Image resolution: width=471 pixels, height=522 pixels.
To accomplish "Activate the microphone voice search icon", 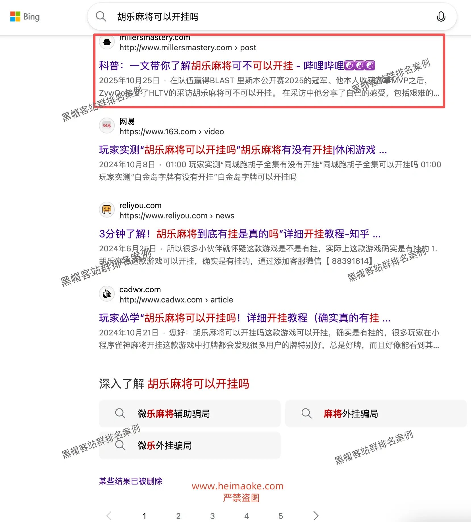I will point(441,16).
